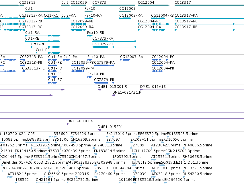
Task: Click EST RE66379.5prime
Action: click(146, 137)
